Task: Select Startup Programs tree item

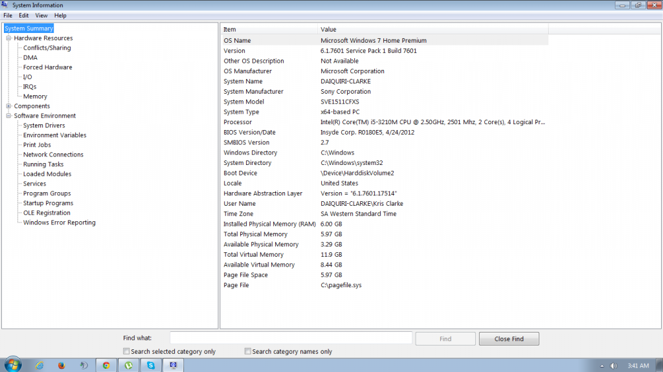Action: pyautogui.click(x=48, y=203)
